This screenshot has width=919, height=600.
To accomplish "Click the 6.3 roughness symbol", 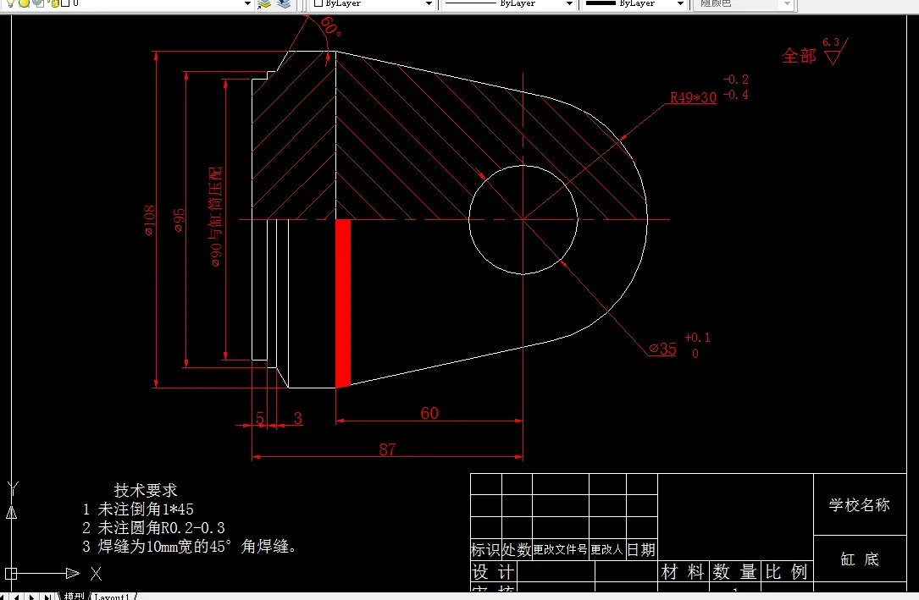I will tap(834, 51).
